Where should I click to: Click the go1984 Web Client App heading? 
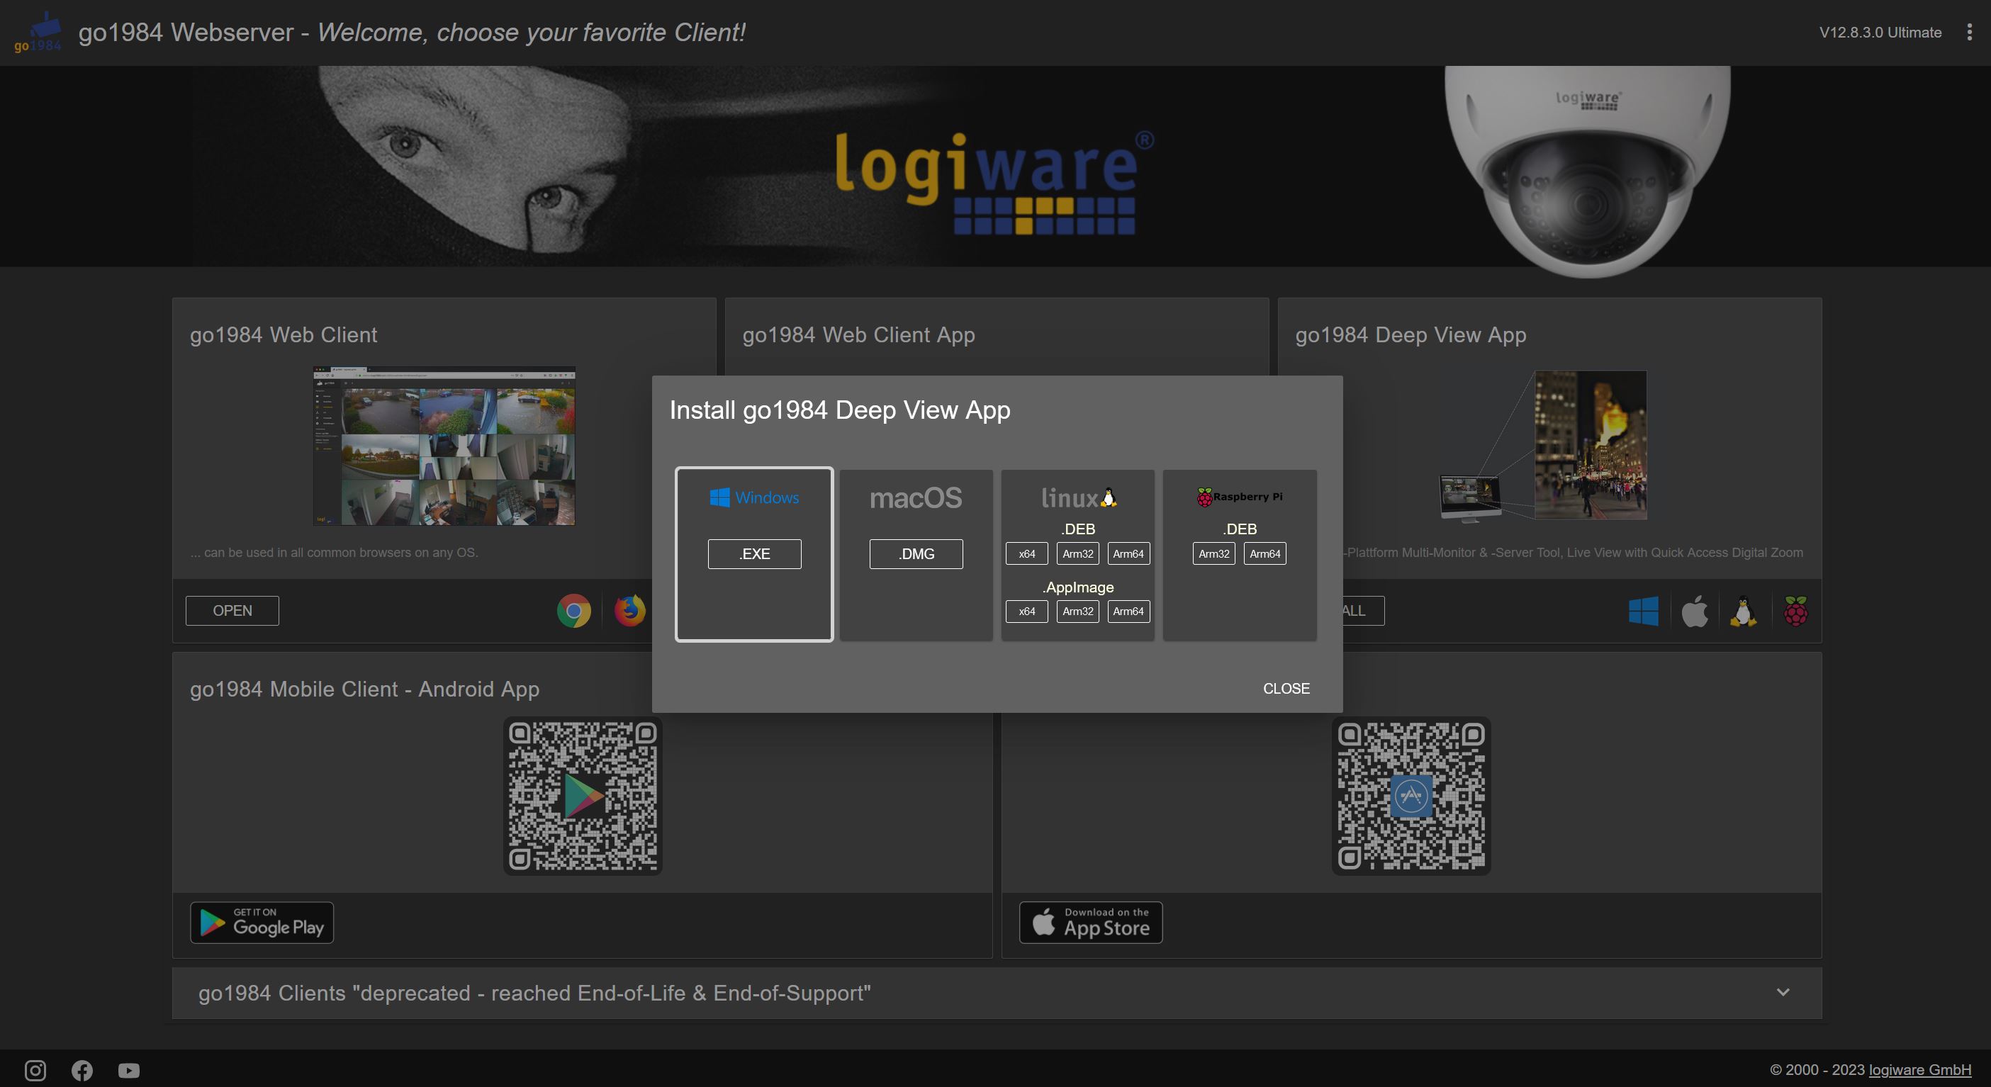(858, 334)
